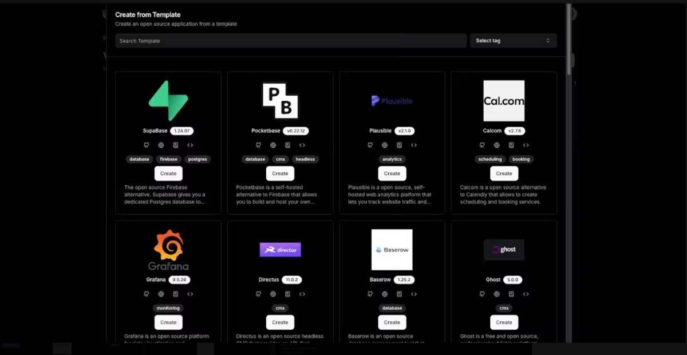Viewport: 687px width, 355px height.
Task: Click the postgres tag
Action: click(198, 159)
